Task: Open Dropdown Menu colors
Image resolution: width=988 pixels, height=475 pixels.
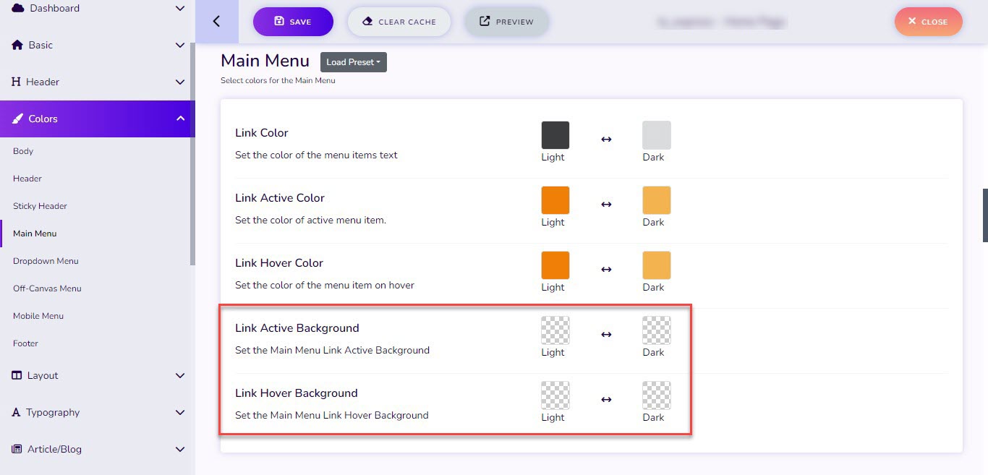Action: (46, 261)
